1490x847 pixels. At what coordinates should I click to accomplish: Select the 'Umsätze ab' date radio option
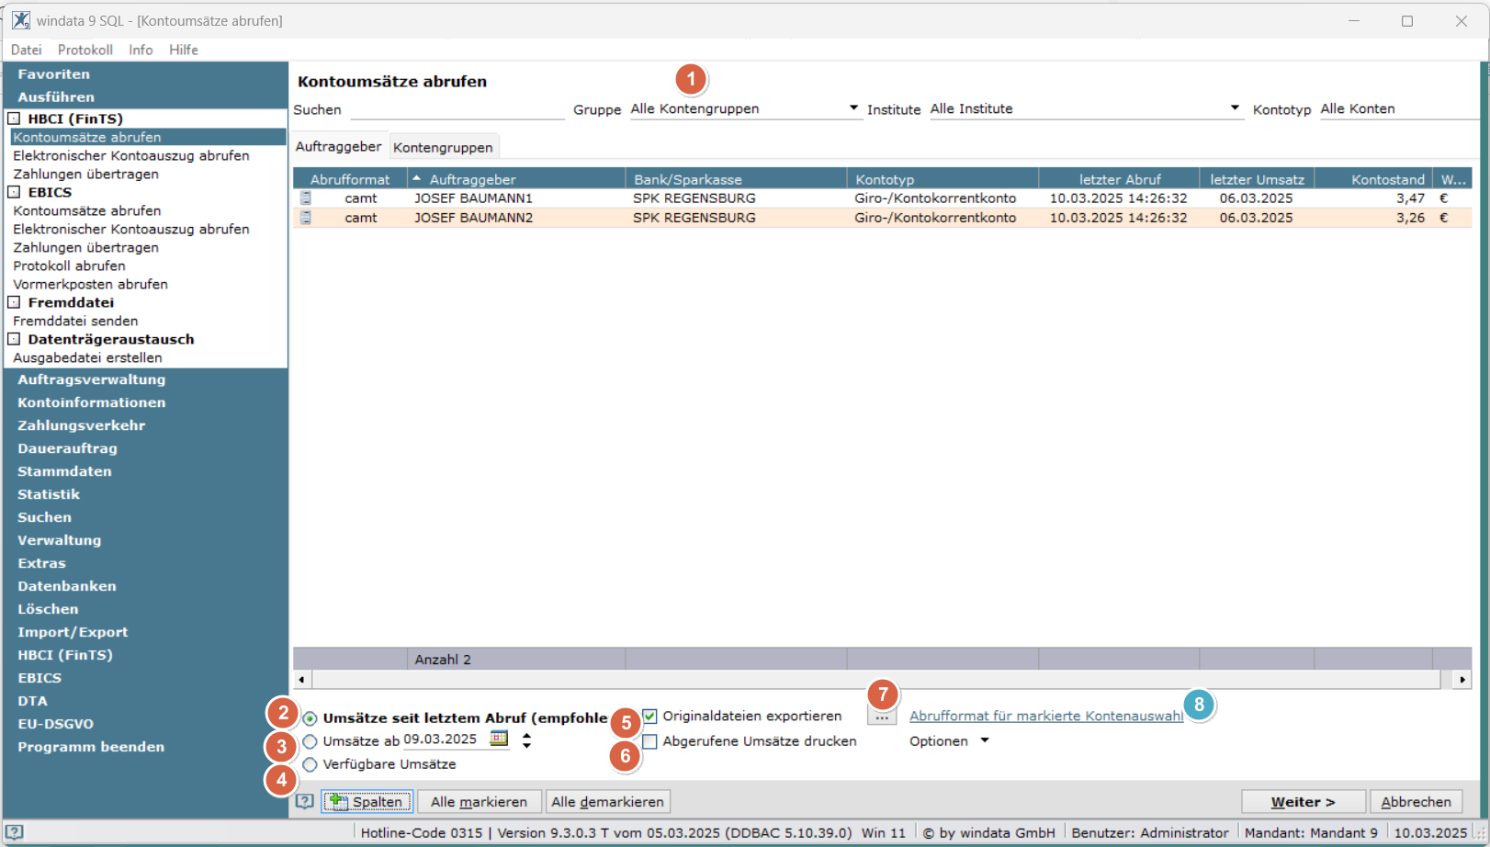tap(310, 741)
